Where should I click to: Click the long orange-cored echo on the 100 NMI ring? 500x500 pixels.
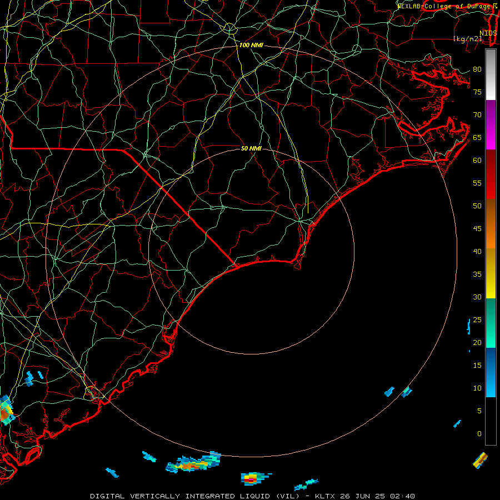[x=193, y=464]
